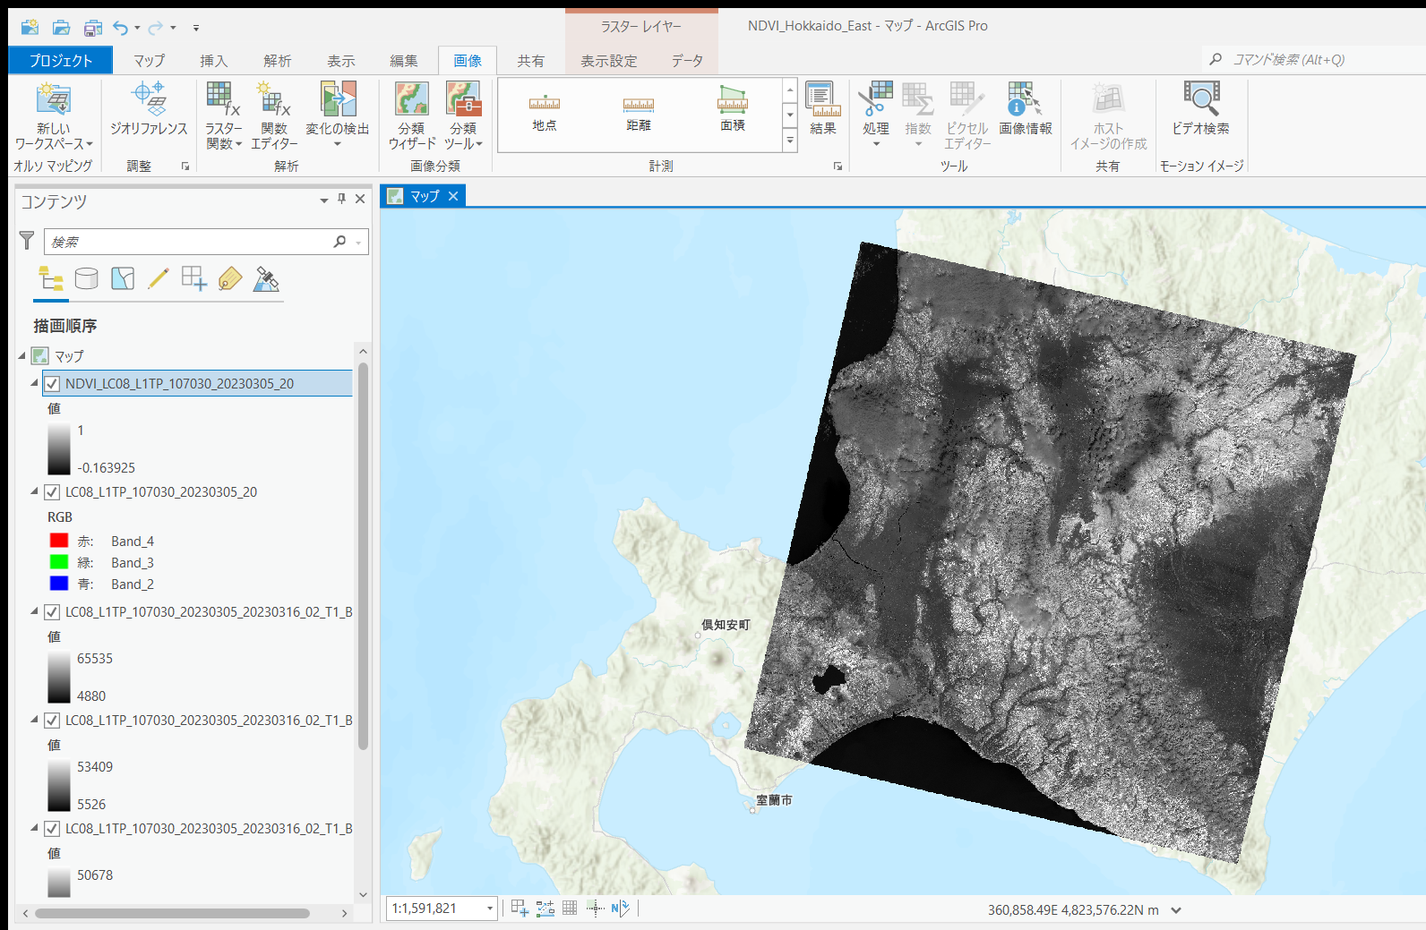
Task: Open the search box options dropdown
Action: coord(358,243)
